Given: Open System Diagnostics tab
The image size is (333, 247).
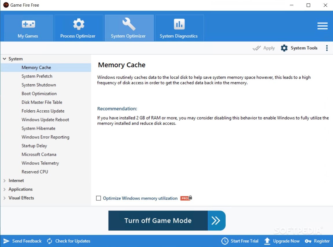Looking at the screenshot, I should [179, 28].
